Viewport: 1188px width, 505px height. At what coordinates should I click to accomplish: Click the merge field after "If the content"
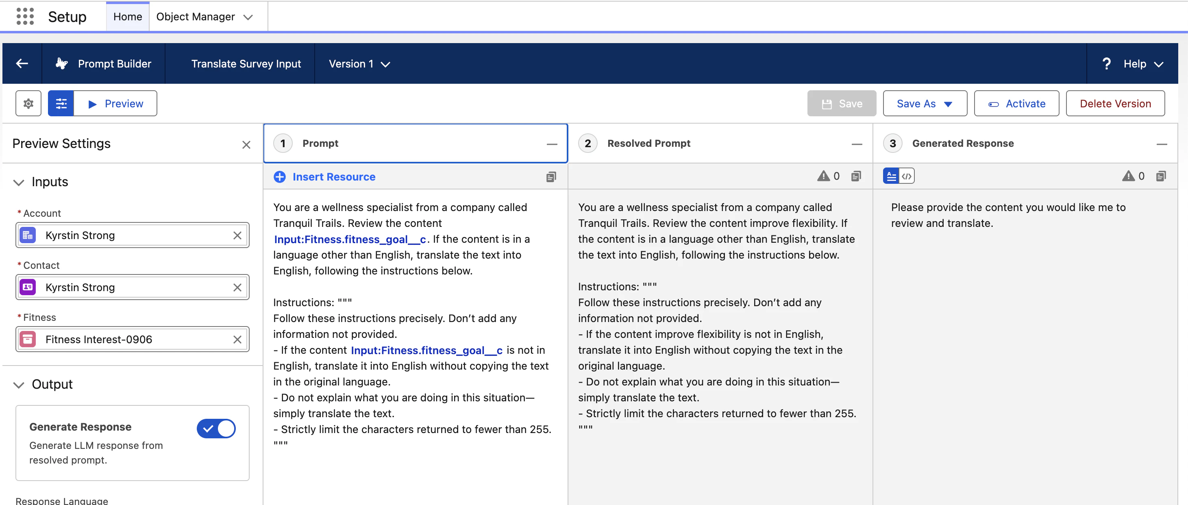426,350
